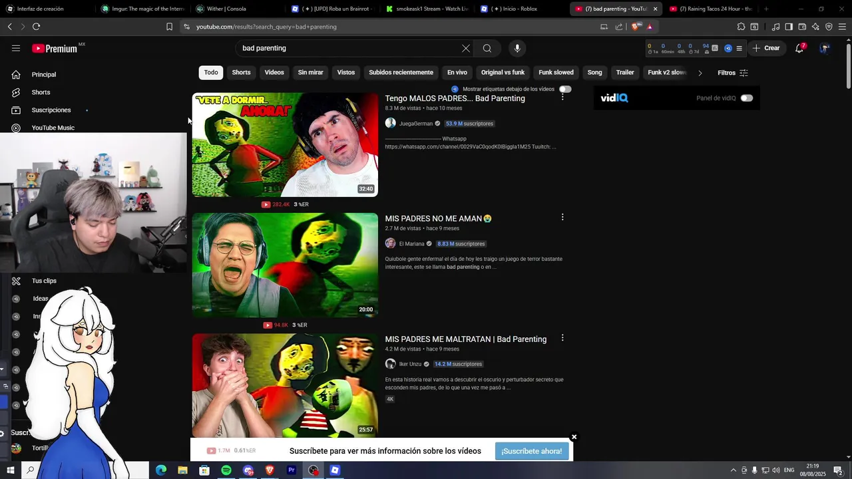Viewport: 852px width, 479px height.
Task: Select the Song filter chip
Action: point(594,73)
